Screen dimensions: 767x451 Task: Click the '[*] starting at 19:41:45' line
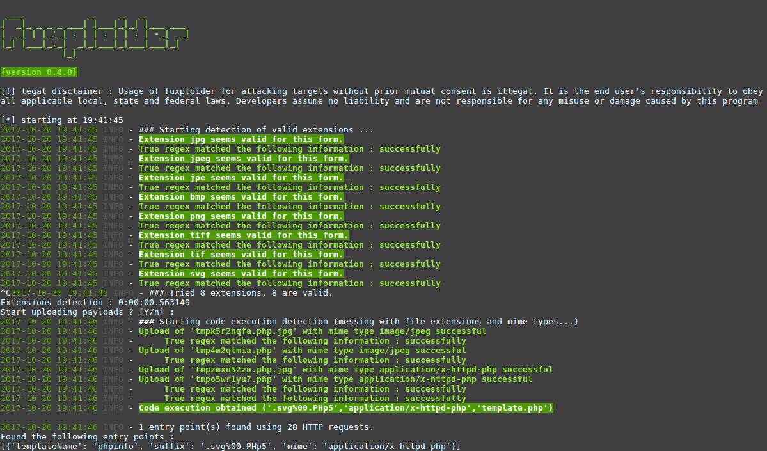coord(62,120)
